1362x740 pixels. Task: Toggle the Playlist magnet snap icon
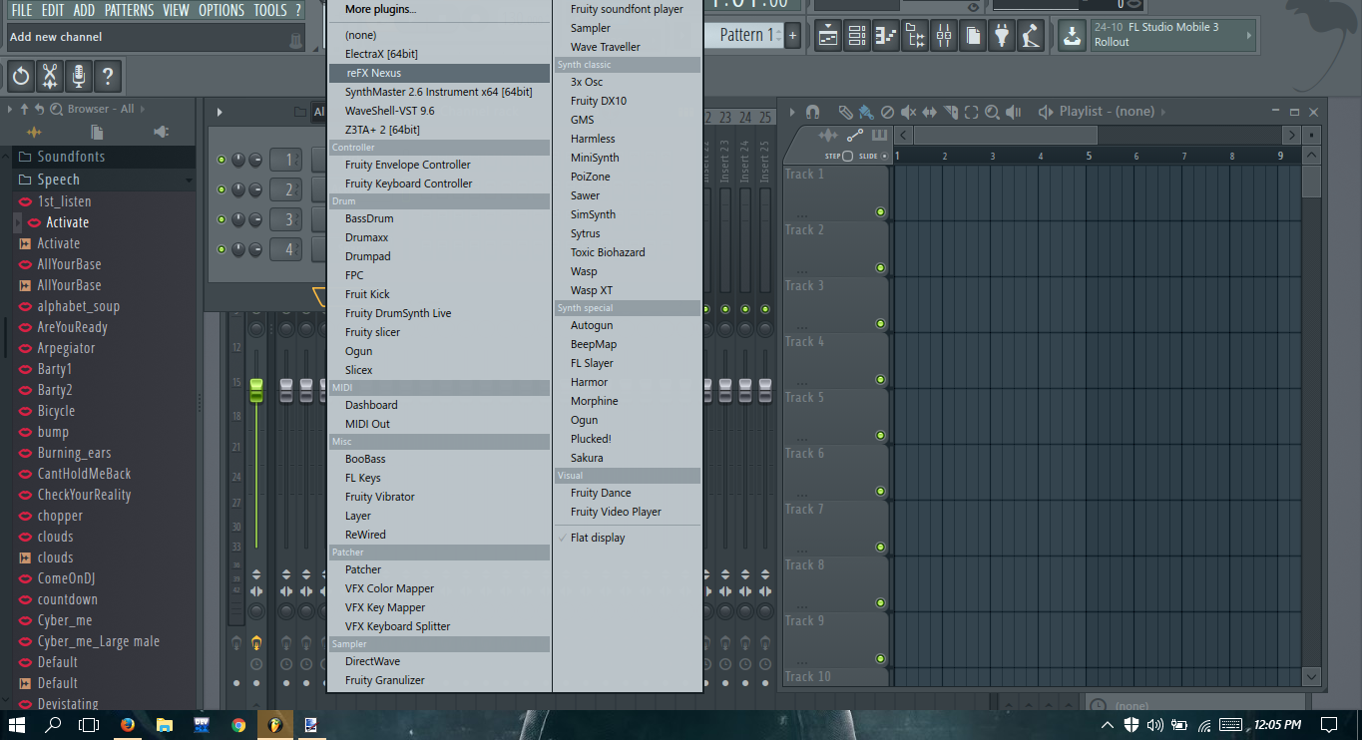pos(813,112)
